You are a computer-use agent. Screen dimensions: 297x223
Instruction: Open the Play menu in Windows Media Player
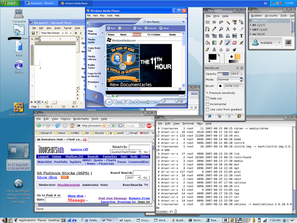pyautogui.click(x=102, y=16)
